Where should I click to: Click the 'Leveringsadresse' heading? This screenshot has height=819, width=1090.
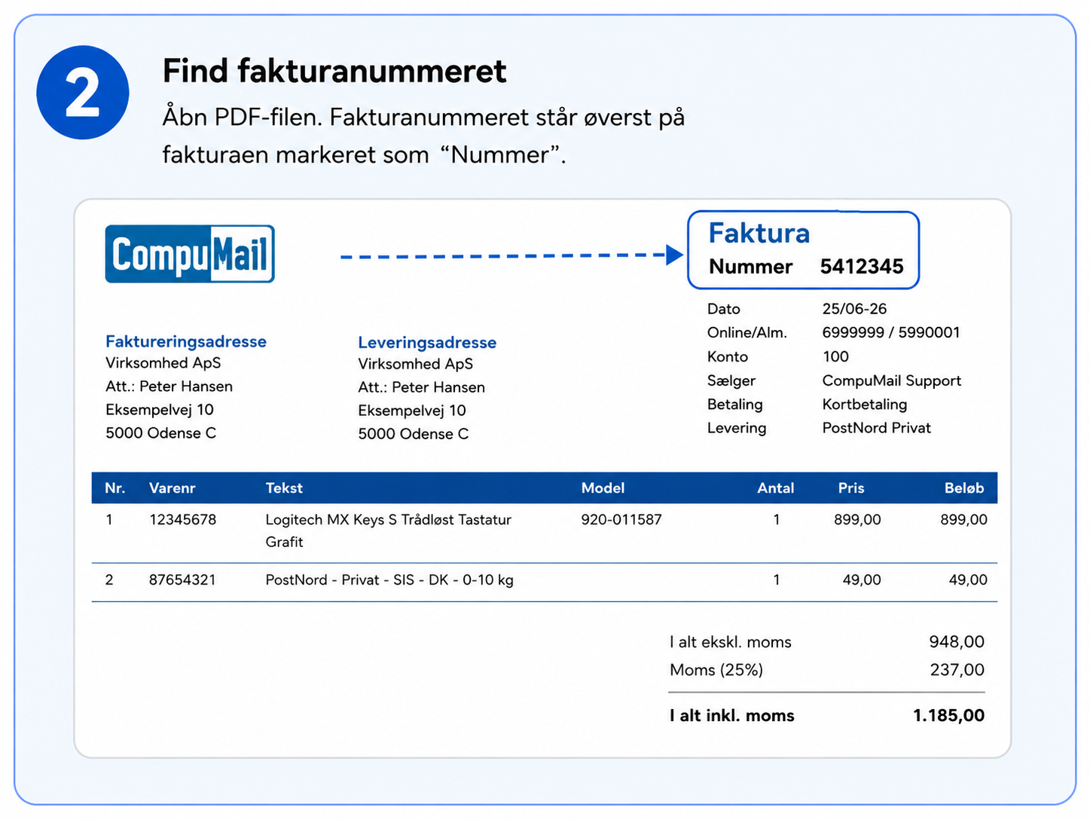[427, 342]
